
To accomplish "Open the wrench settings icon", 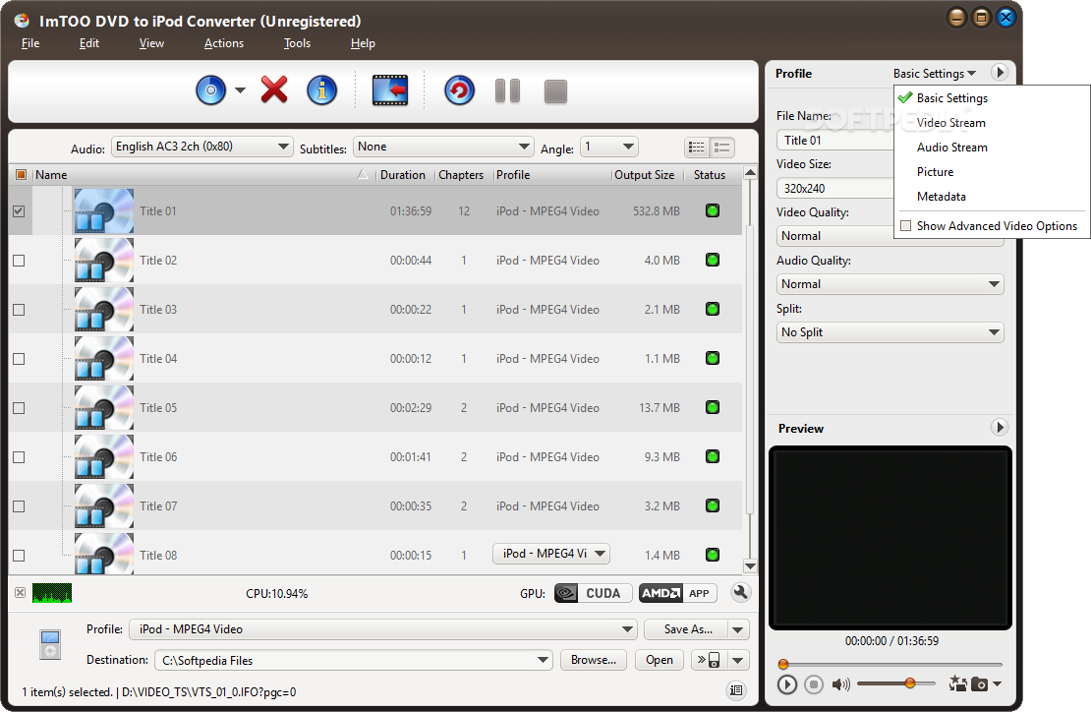I will (740, 592).
